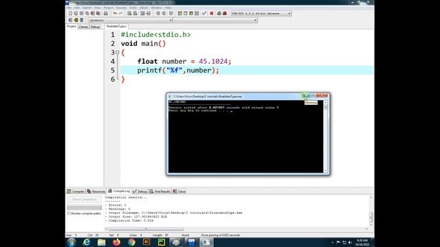Click the Compile & Run icon
The width and height of the screenshot is (440, 247).
tap(191, 13)
